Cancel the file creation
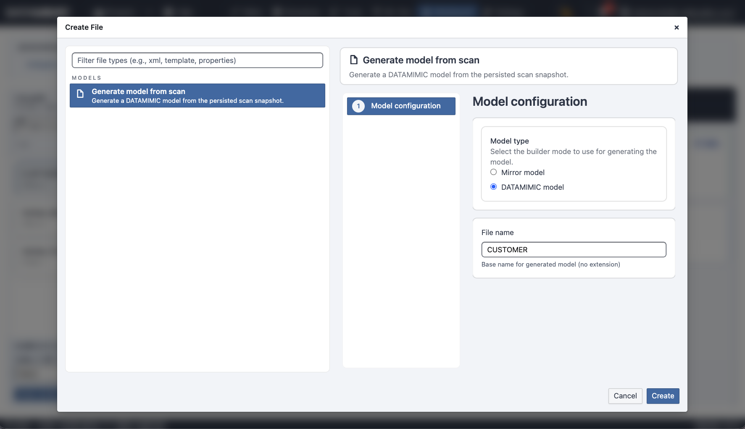 625,396
